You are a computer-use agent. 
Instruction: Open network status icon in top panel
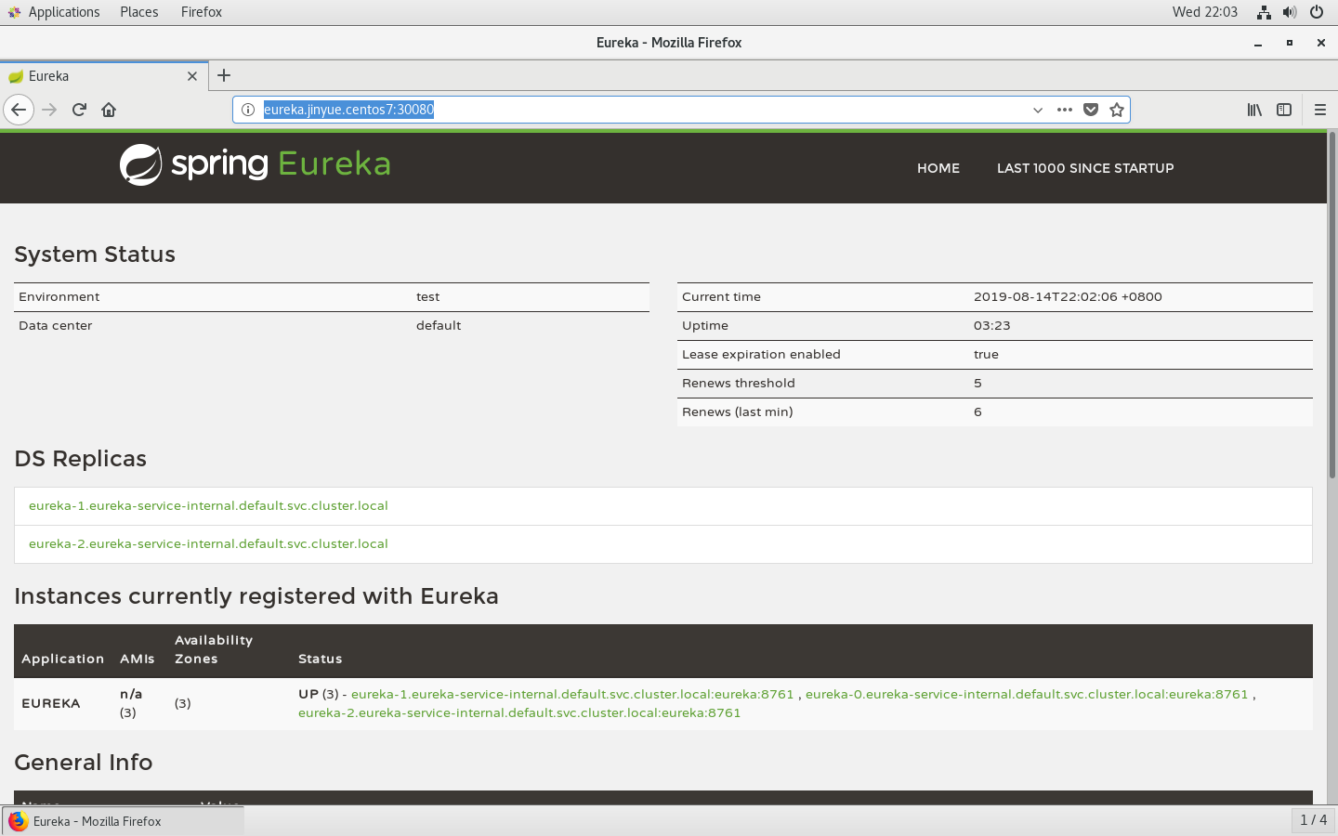pos(1264,12)
